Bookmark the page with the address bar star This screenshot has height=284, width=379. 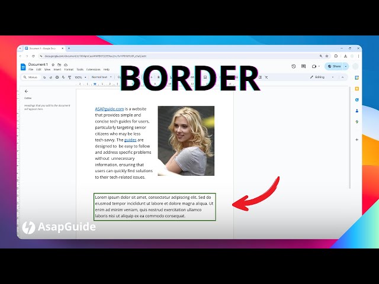coord(327,56)
